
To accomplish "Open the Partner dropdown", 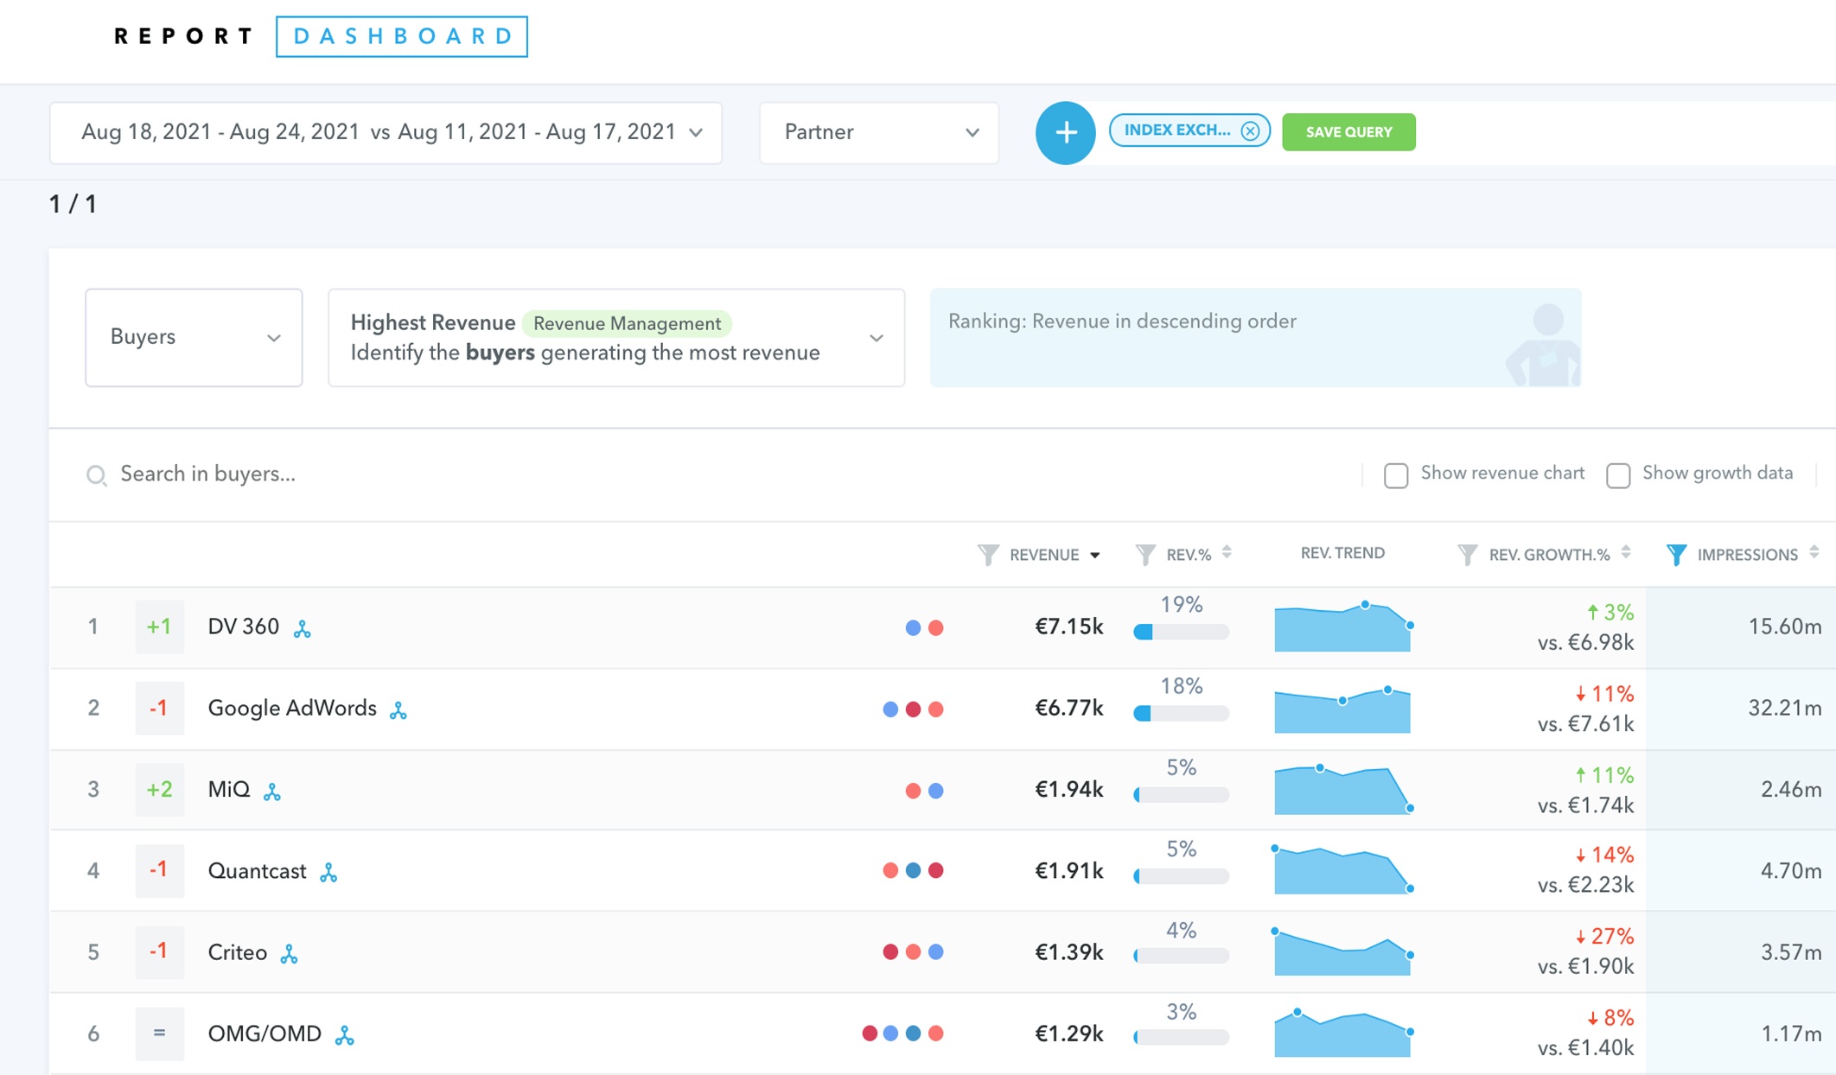I will (x=879, y=132).
